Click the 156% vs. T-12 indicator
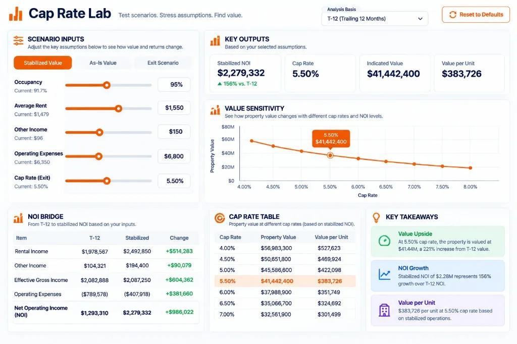Viewport: 517px width, 344px height. (x=237, y=84)
